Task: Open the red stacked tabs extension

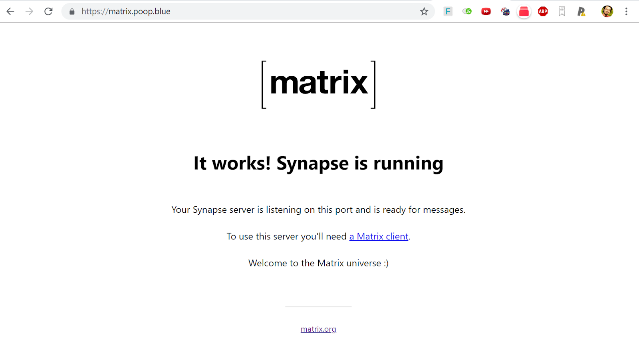Action: (524, 12)
